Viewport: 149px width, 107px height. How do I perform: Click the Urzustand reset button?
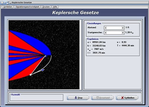point(102,98)
